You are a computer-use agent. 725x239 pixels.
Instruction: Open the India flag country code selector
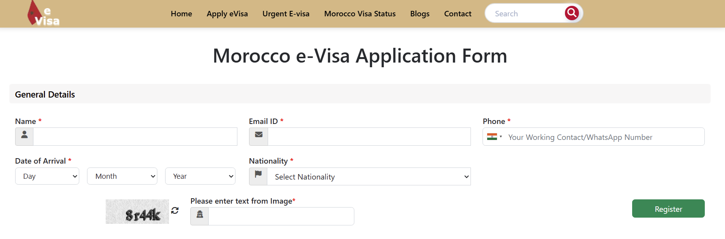494,137
